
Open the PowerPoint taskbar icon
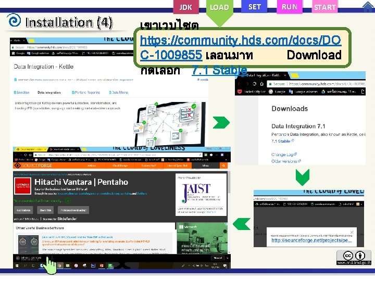(102, 265)
